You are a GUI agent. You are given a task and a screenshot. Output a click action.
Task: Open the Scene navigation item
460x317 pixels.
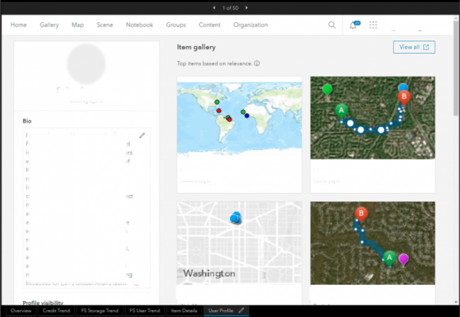[x=105, y=25]
